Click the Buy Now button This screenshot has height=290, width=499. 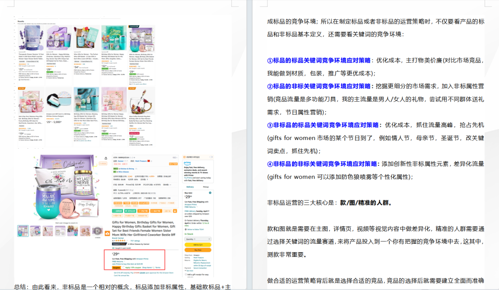click(x=198, y=250)
